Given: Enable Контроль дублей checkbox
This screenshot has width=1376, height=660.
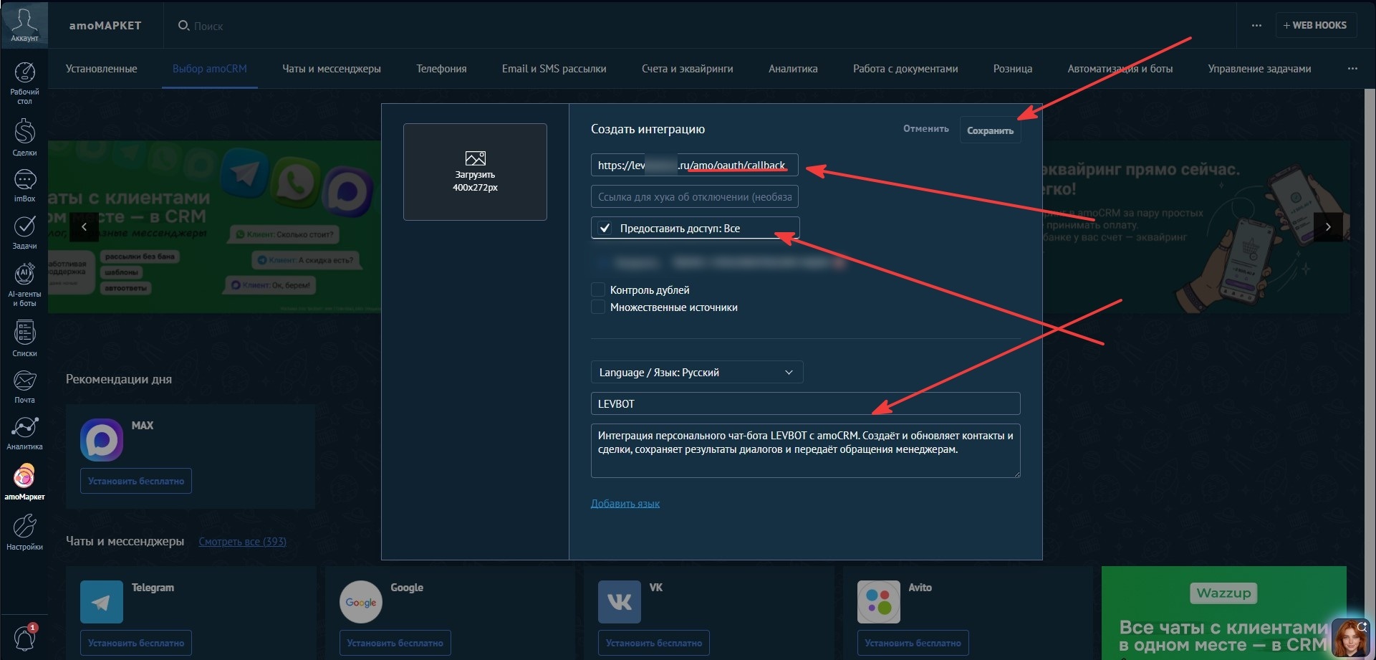Looking at the screenshot, I should [598, 290].
